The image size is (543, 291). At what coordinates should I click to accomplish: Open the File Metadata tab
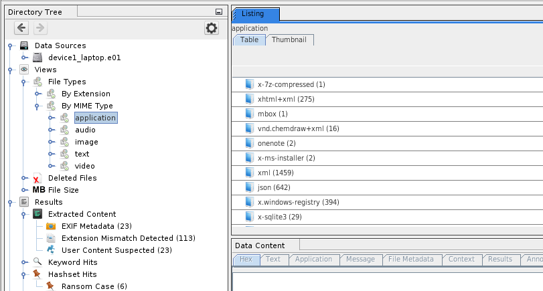point(411,260)
